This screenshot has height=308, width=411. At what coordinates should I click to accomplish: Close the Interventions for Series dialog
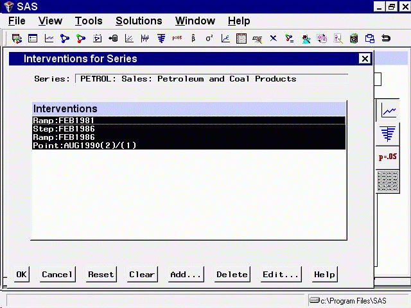[365, 58]
